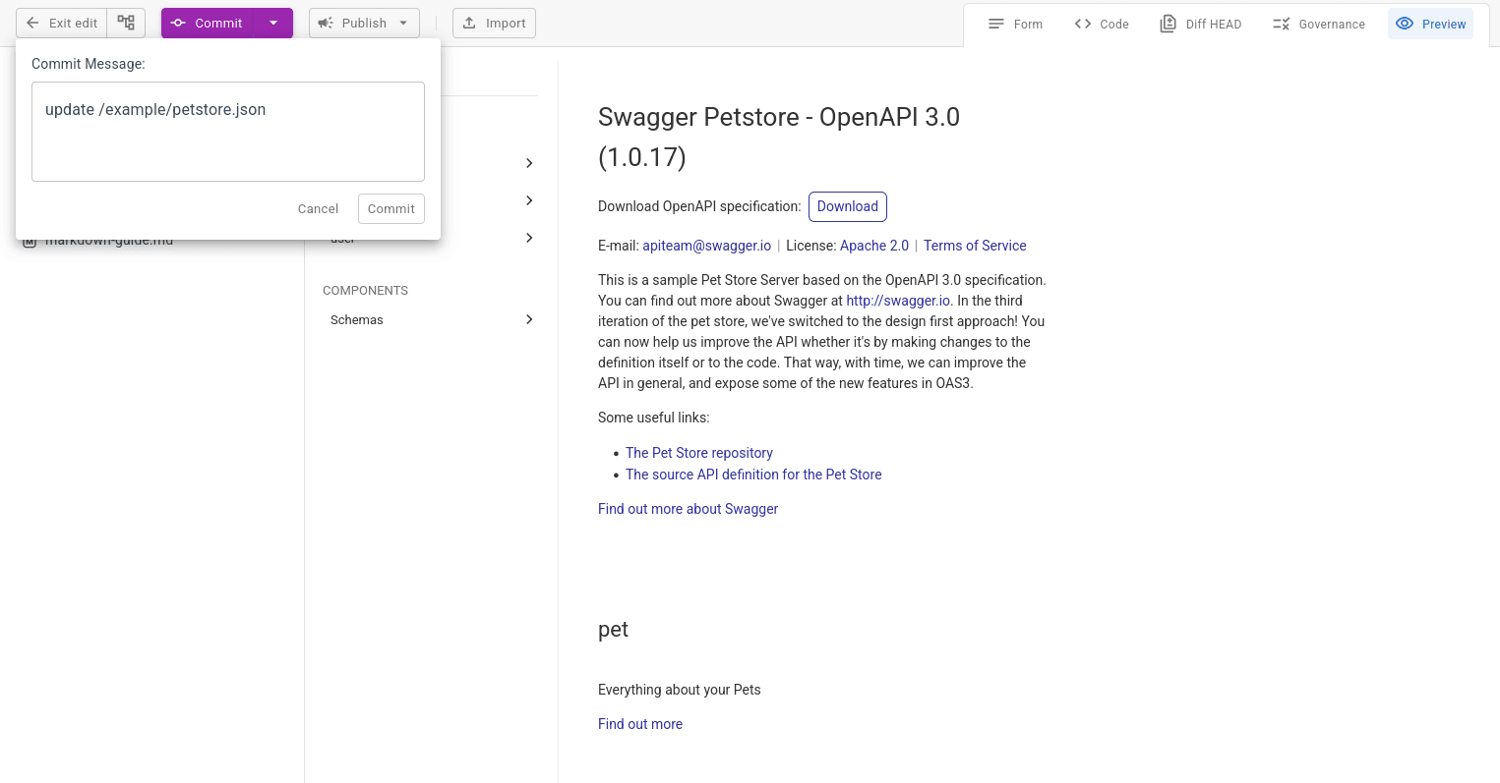1500x783 pixels.
Task: Click the Swagger Petstore title heading
Action: click(779, 137)
